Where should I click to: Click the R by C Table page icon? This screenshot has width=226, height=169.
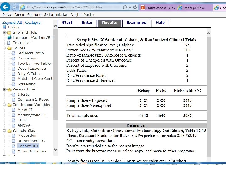13,74
